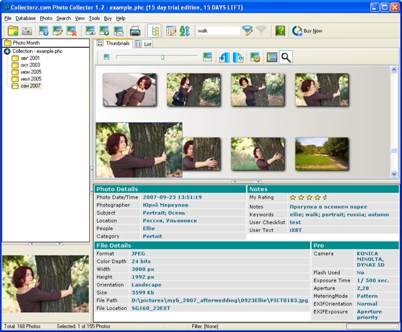Switch to the List tab
Screen dimensions: 402x332
(143, 44)
